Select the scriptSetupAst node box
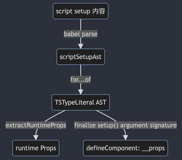The width and height of the screenshot is (182, 160). pyautogui.click(x=81, y=57)
